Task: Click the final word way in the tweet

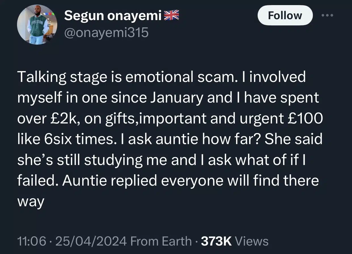Action: 31,202
